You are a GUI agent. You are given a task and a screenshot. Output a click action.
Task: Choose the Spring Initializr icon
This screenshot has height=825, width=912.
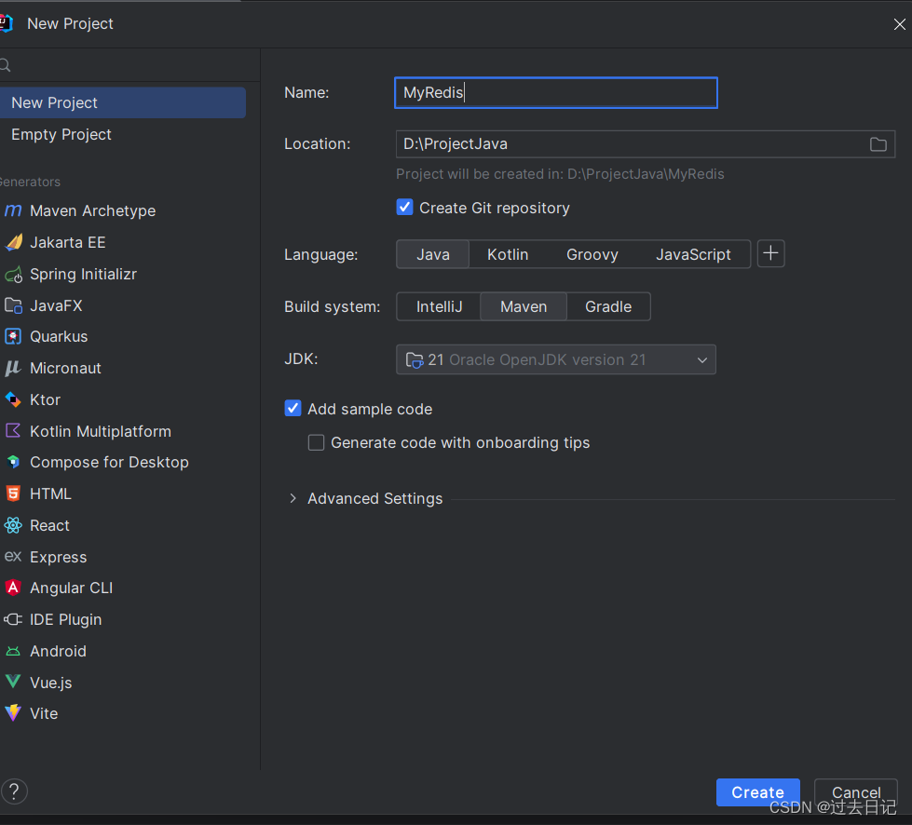click(13, 275)
